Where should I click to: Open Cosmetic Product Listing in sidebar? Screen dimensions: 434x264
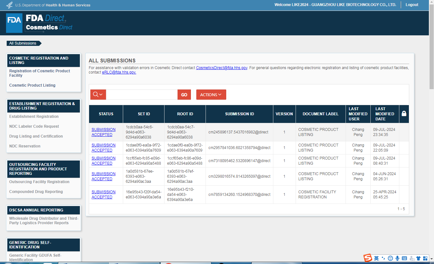[32, 85]
